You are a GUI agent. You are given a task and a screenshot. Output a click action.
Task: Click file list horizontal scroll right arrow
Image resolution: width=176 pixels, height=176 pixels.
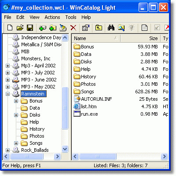coord(164,156)
